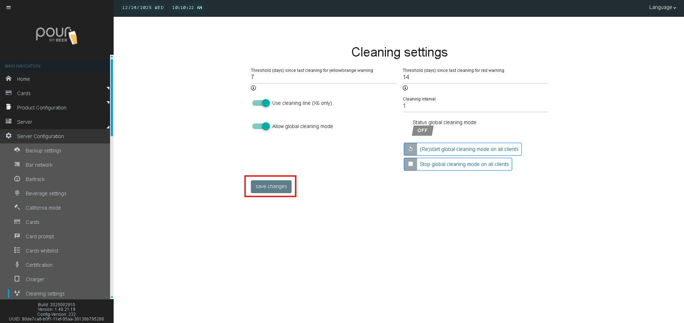
Task: Open the Certification menu item
Action: point(39,265)
